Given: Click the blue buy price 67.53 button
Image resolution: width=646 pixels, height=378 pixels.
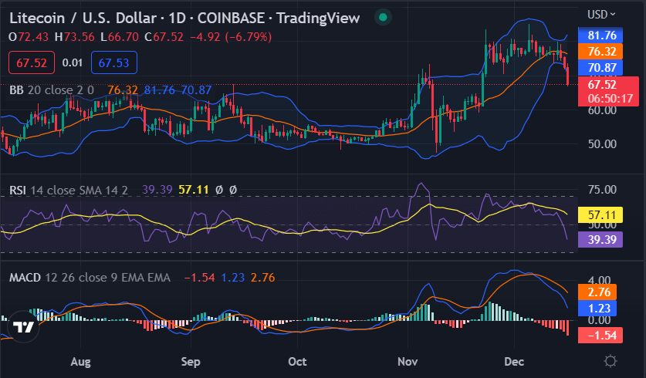Looking at the screenshot, I should click(x=114, y=62).
